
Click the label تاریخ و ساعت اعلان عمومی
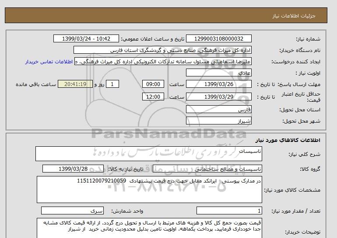pyautogui.click(x=153, y=39)
